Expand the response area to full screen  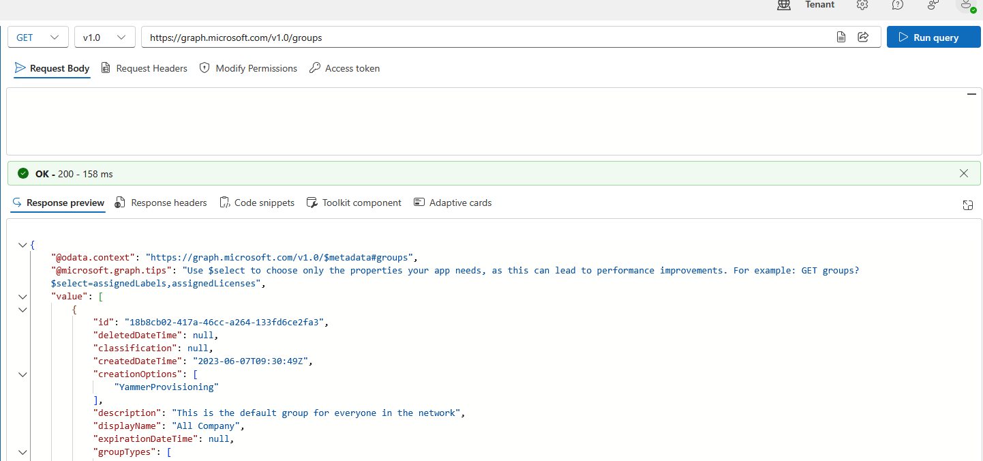[x=967, y=205]
